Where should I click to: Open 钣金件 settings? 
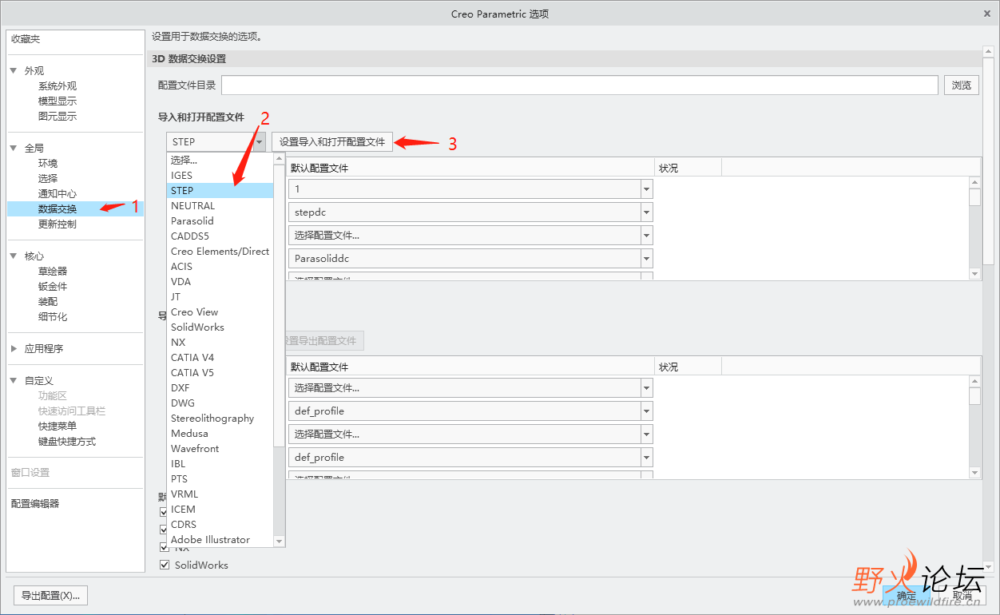(53, 287)
